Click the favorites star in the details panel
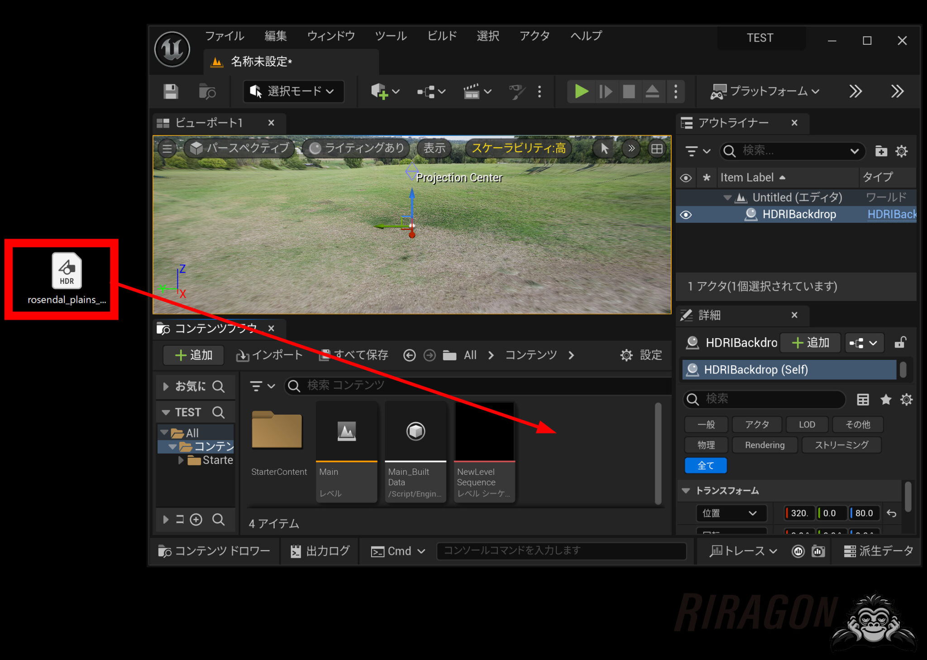Viewport: 927px width, 660px height. click(x=885, y=399)
